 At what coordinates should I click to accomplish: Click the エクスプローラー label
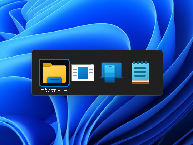tap(54, 91)
